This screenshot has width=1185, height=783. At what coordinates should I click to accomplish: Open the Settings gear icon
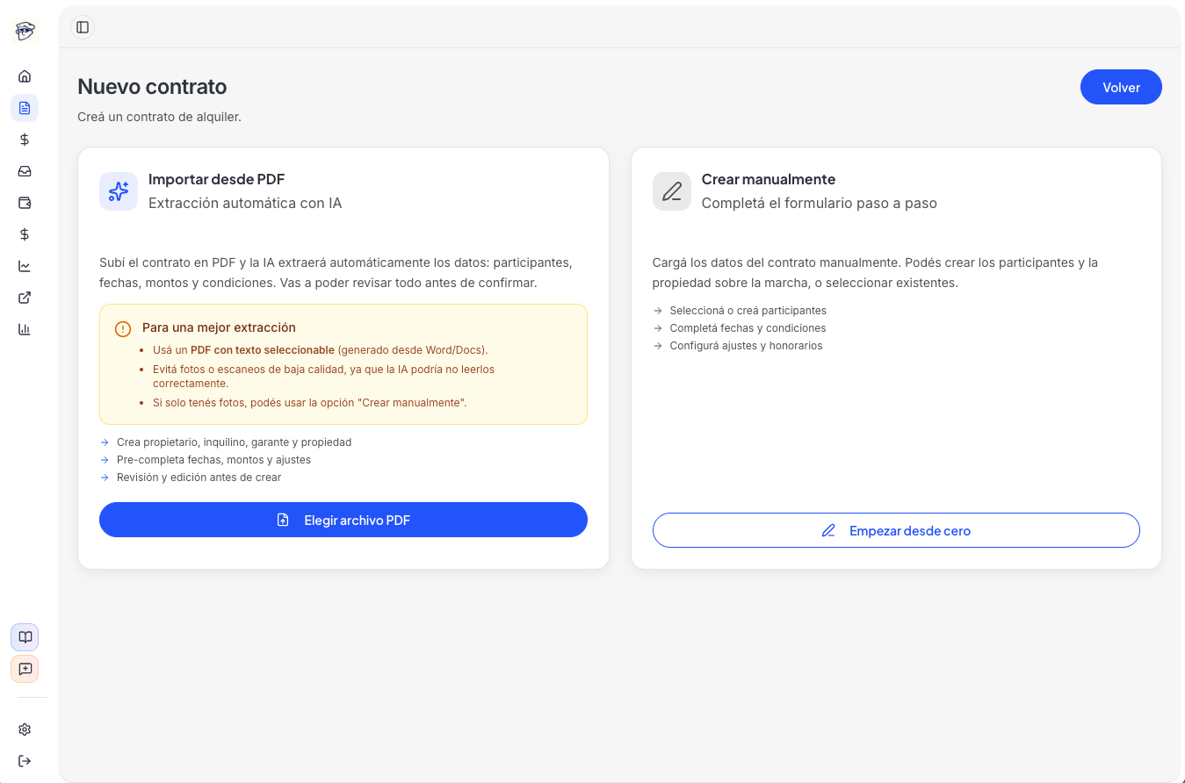pyautogui.click(x=25, y=729)
